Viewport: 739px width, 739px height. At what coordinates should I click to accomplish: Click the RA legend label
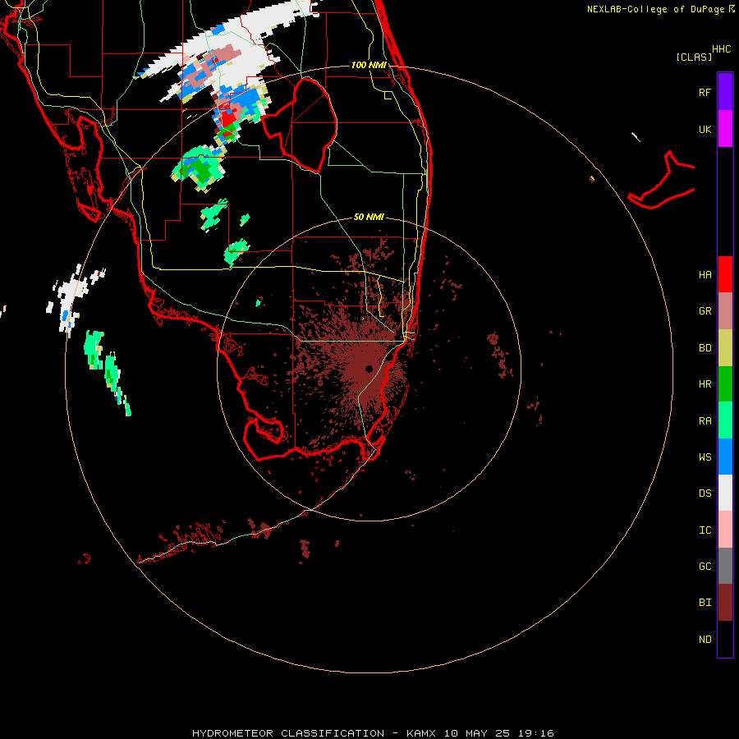point(705,420)
